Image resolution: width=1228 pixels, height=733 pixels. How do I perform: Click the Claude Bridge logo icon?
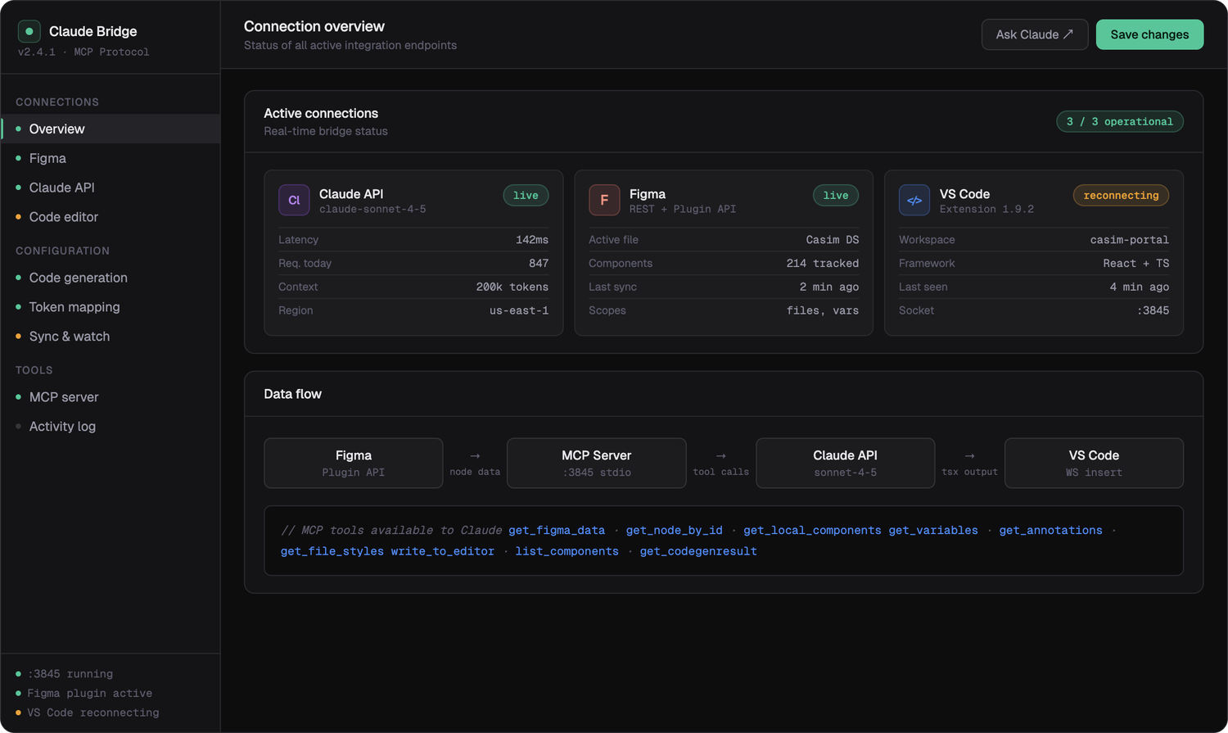coord(29,31)
